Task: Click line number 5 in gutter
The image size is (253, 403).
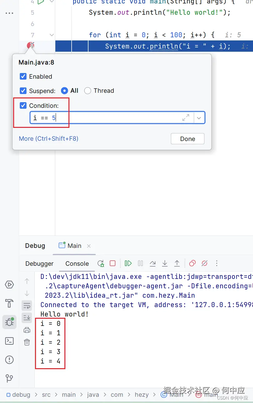Action: click(x=33, y=13)
